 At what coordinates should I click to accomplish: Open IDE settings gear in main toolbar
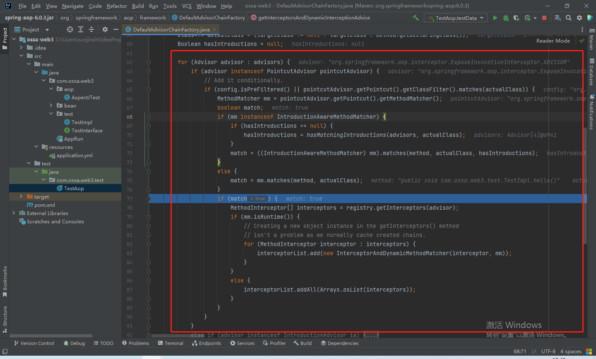(x=579, y=18)
